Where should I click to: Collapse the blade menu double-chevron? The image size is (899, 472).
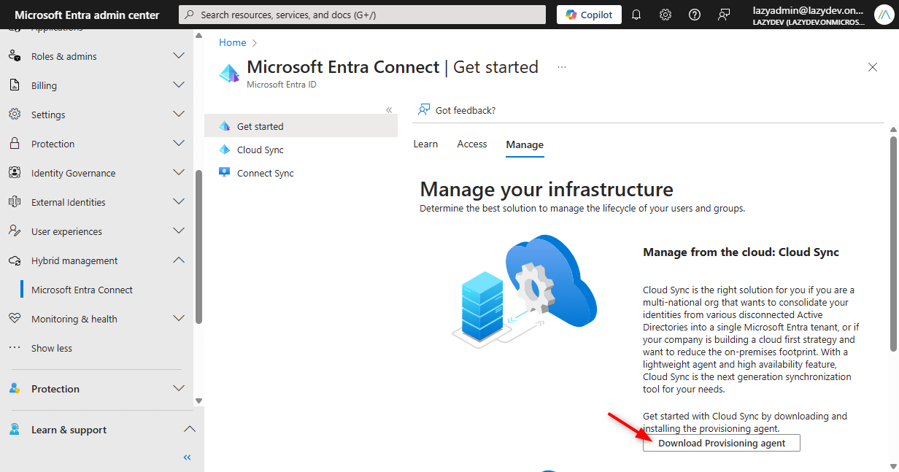click(x=389, y=110)
